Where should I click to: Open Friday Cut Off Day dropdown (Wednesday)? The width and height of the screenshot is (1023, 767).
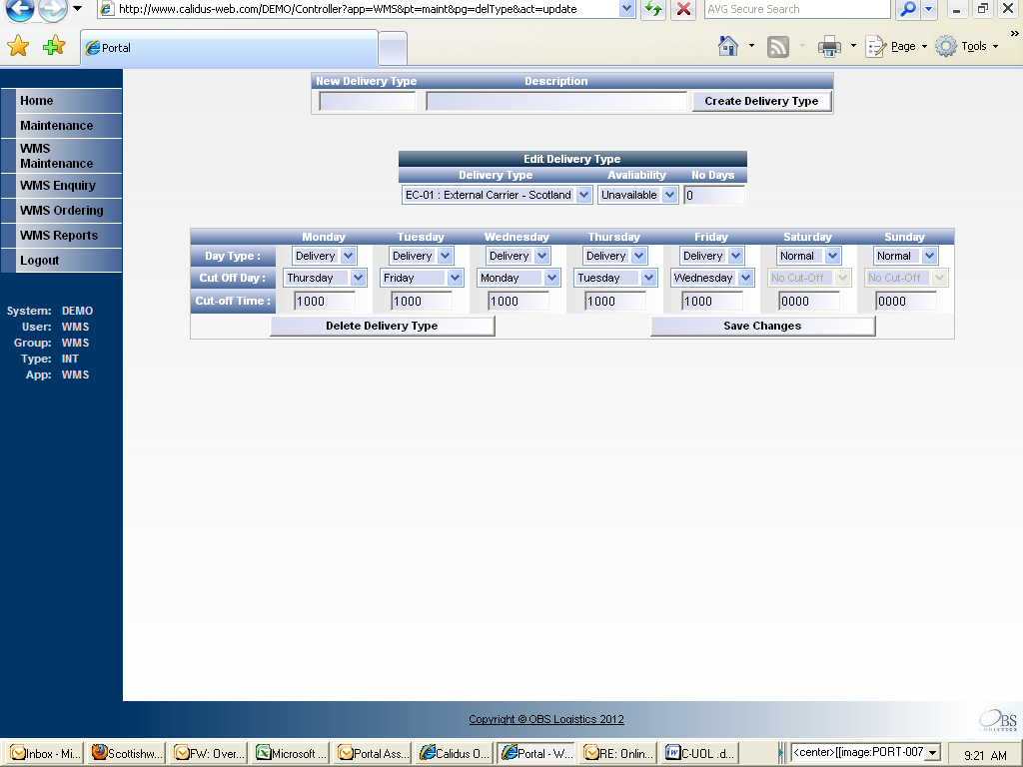[x=712, y=278]
